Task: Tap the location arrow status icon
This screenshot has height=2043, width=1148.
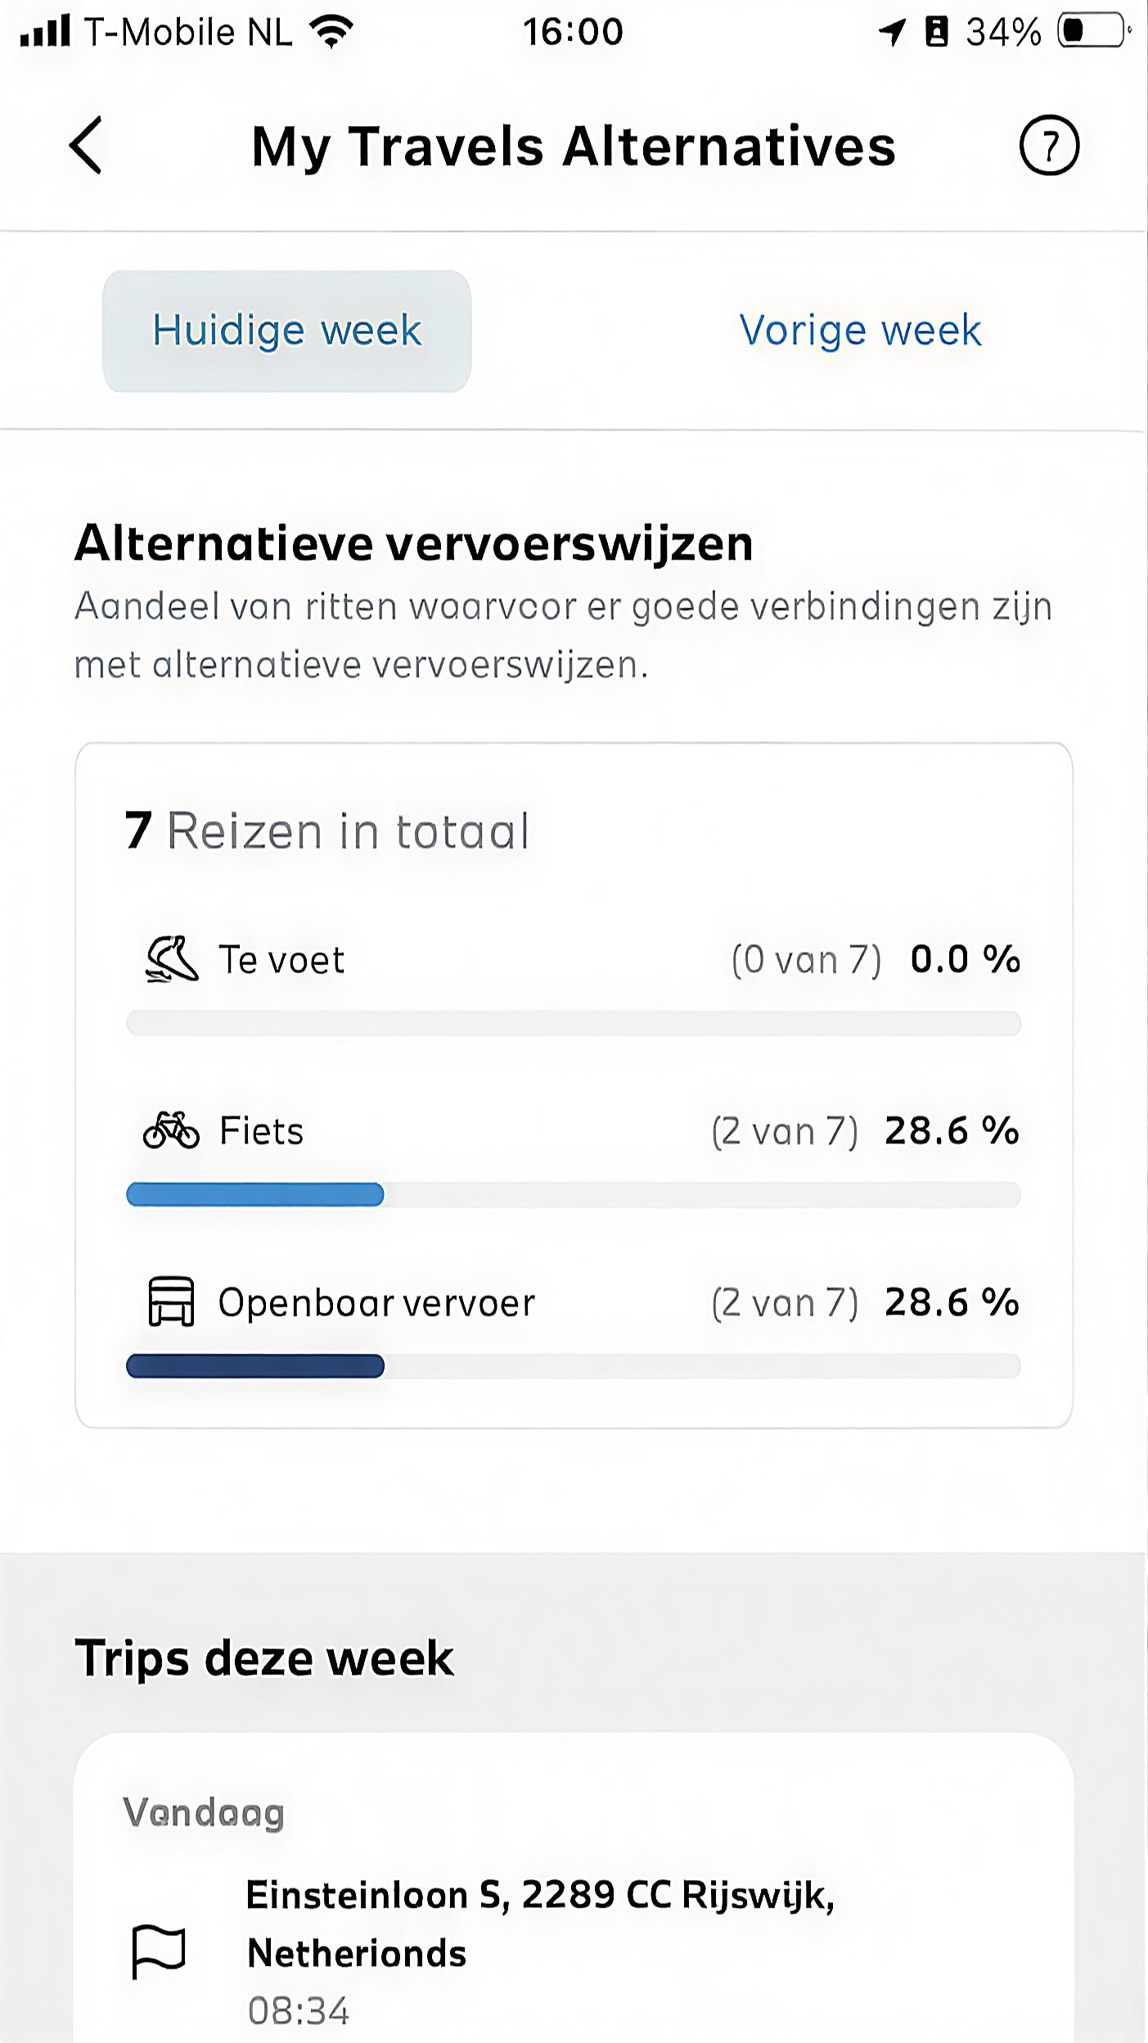Action: 892,33
